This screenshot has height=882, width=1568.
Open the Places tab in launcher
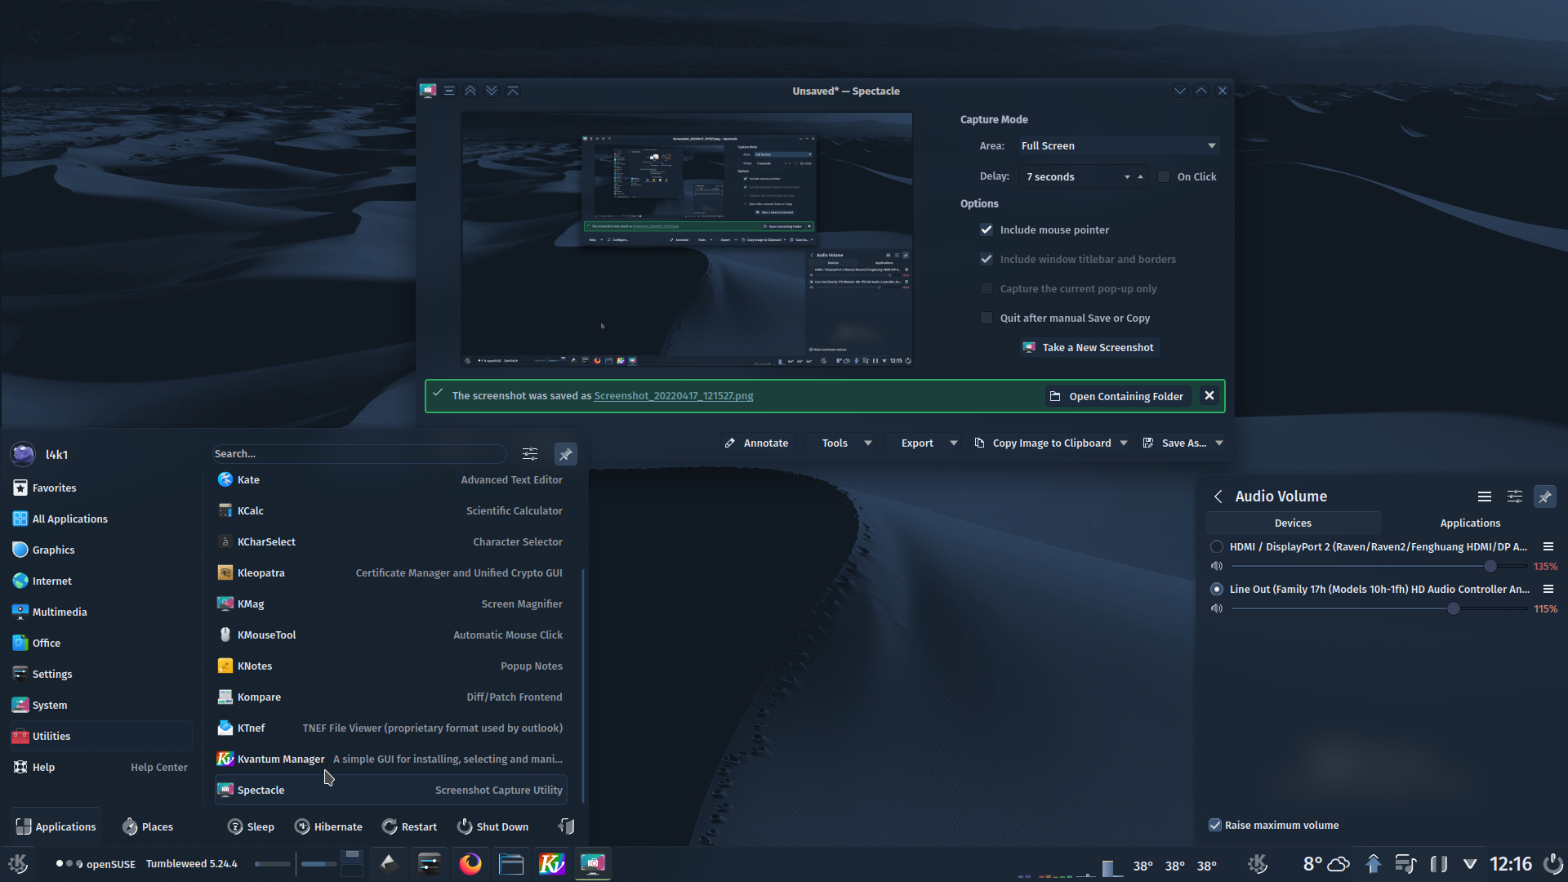point(148,826)
